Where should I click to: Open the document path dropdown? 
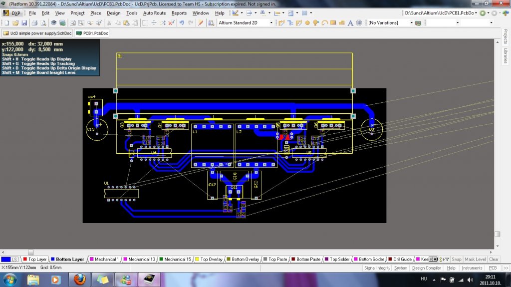point(476,13)
